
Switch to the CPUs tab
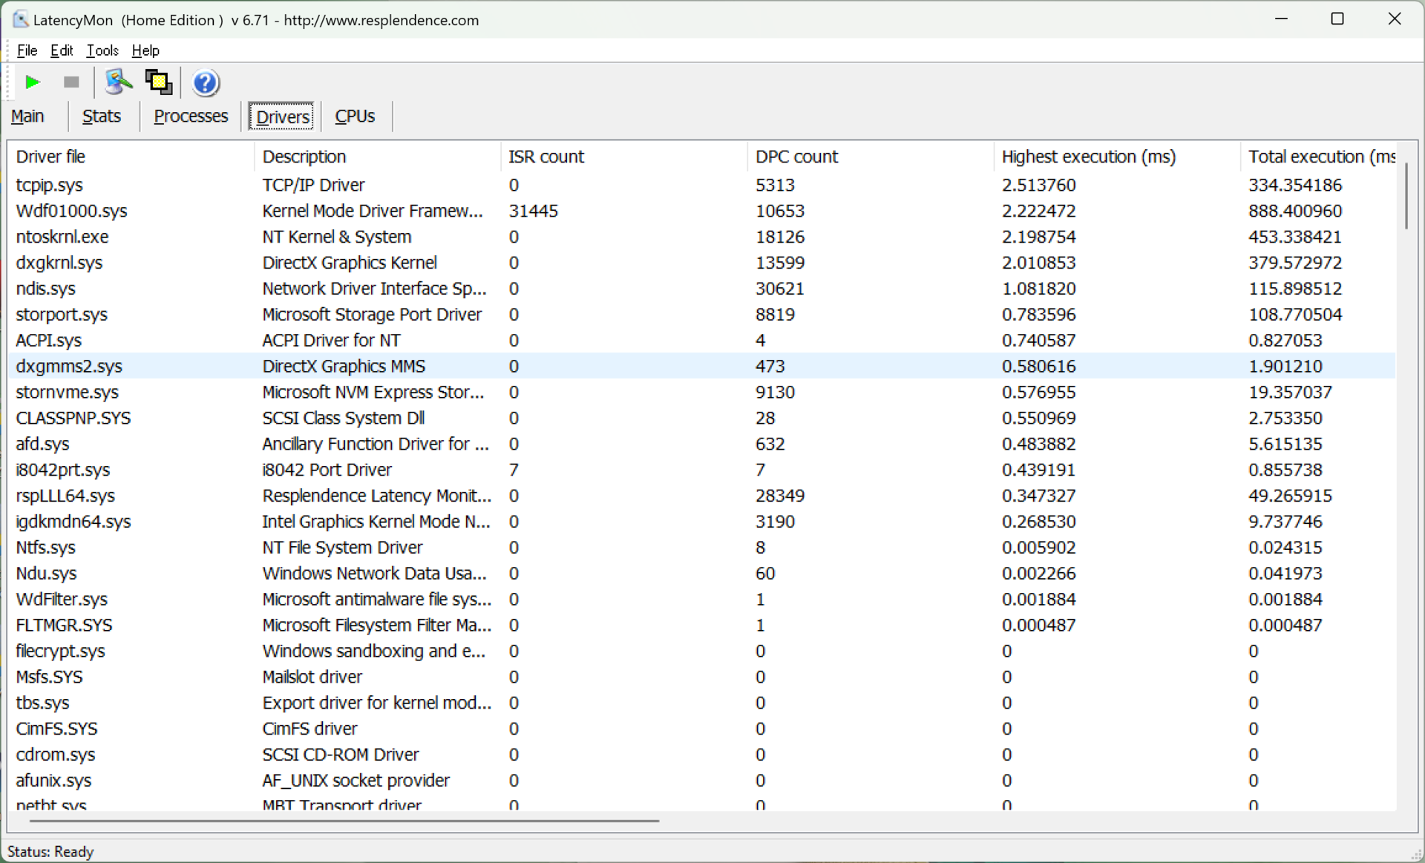[x=355, y=117]
